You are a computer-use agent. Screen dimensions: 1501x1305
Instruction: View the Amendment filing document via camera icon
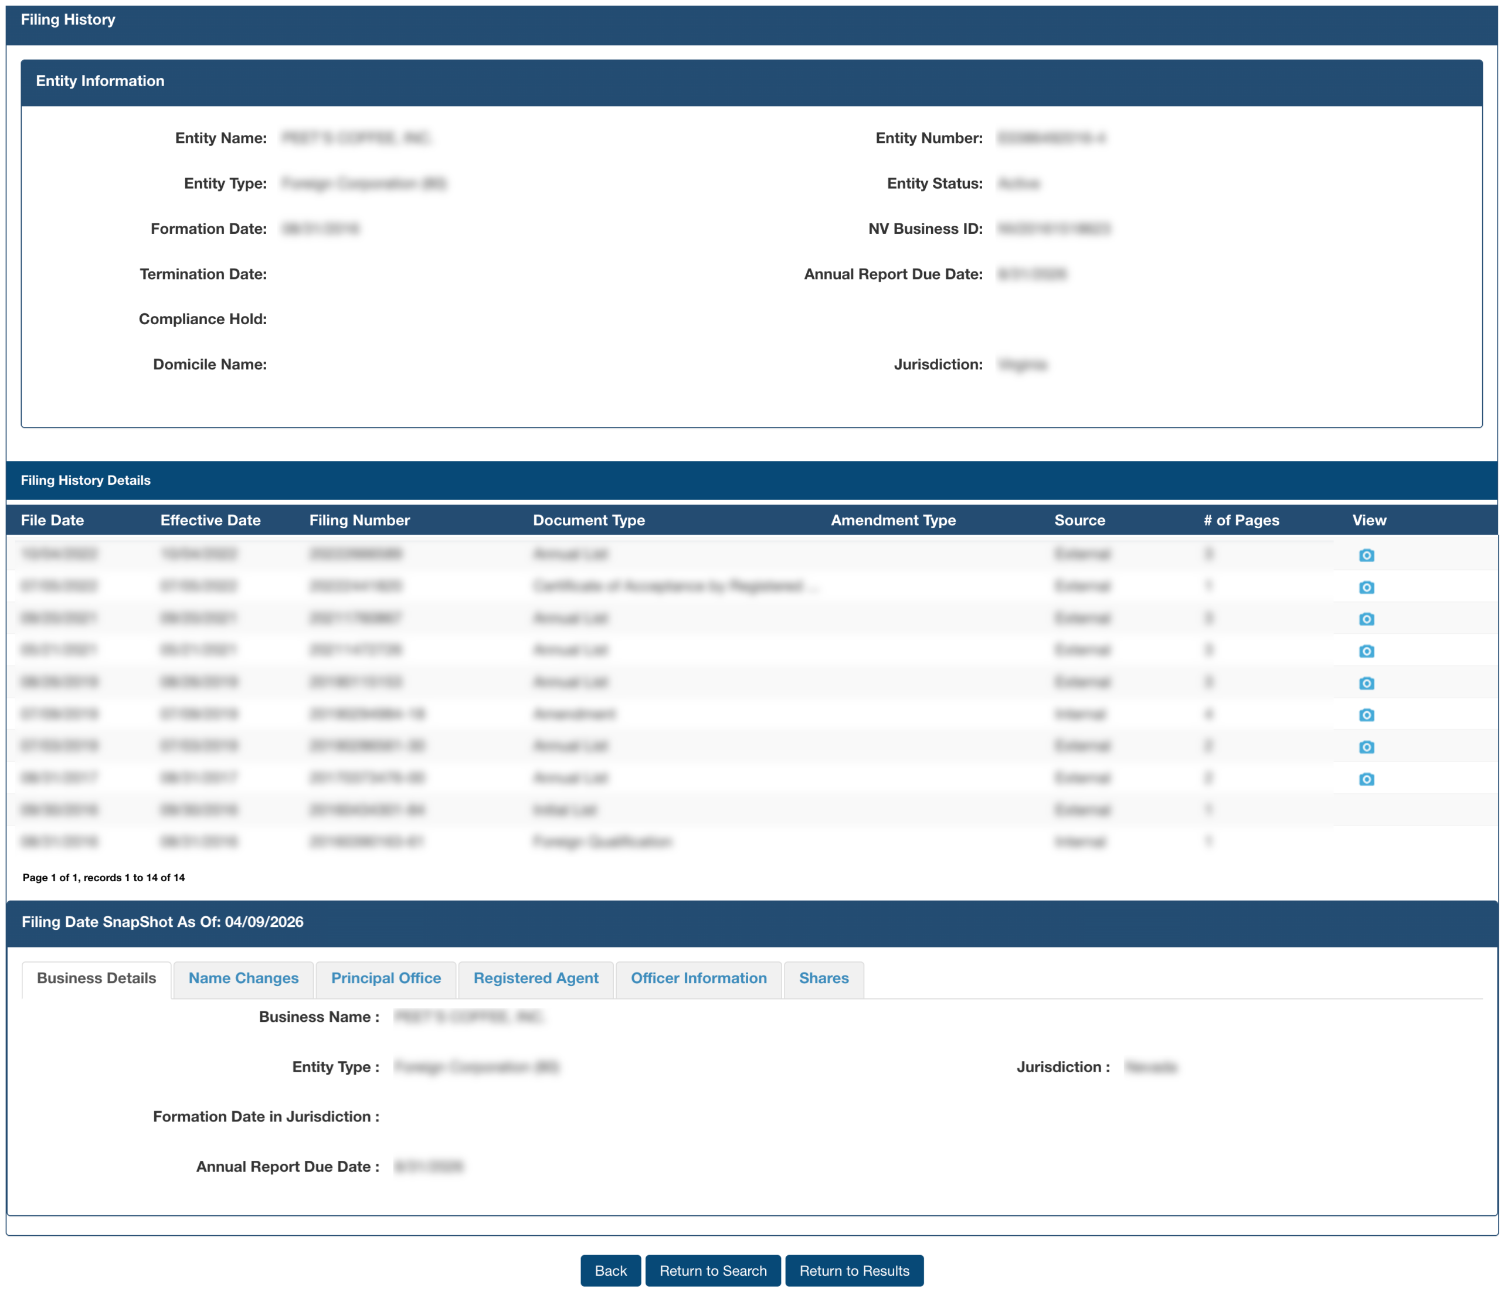[1366, 715]
